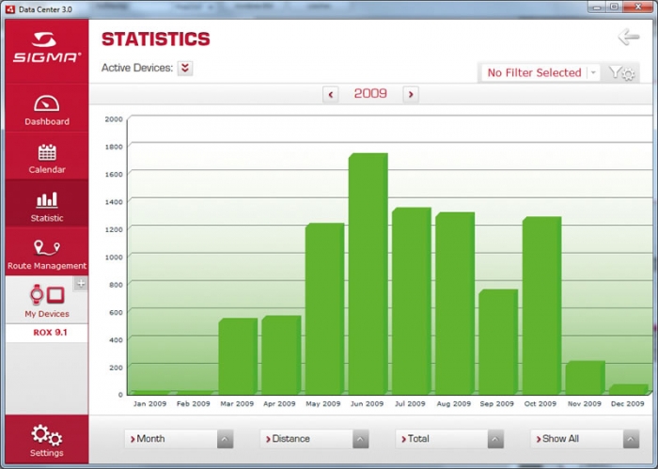Open the No Filter Selected dropdown
Viewport: 658px width, 469px height.
[540, 72]
